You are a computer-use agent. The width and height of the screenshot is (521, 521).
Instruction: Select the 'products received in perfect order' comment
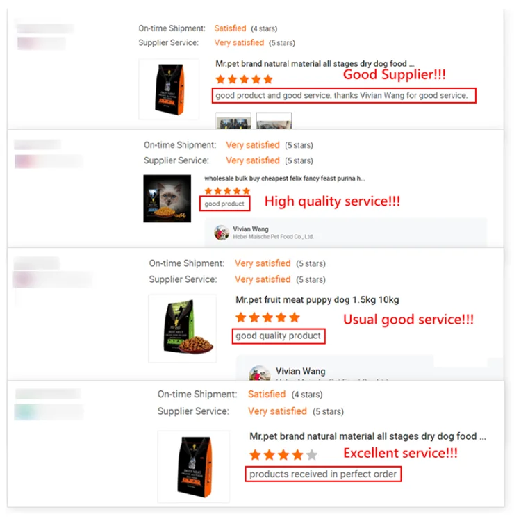pyautogui.click(x=323, y=474)
